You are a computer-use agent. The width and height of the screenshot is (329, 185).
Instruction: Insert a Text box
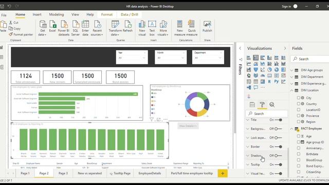point(152,28)
